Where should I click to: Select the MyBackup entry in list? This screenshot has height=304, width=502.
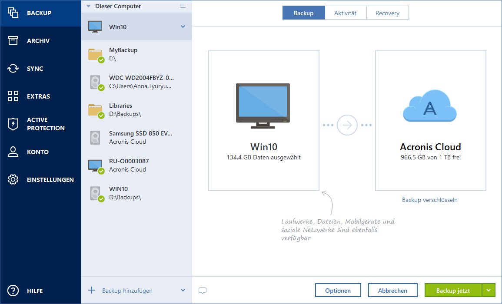click(x=136, y=54)
